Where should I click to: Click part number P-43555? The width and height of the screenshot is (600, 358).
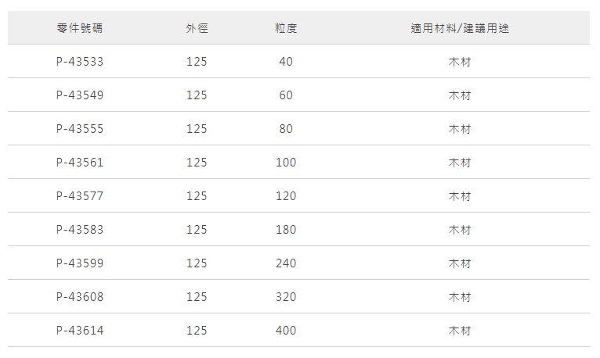[80, 129]
